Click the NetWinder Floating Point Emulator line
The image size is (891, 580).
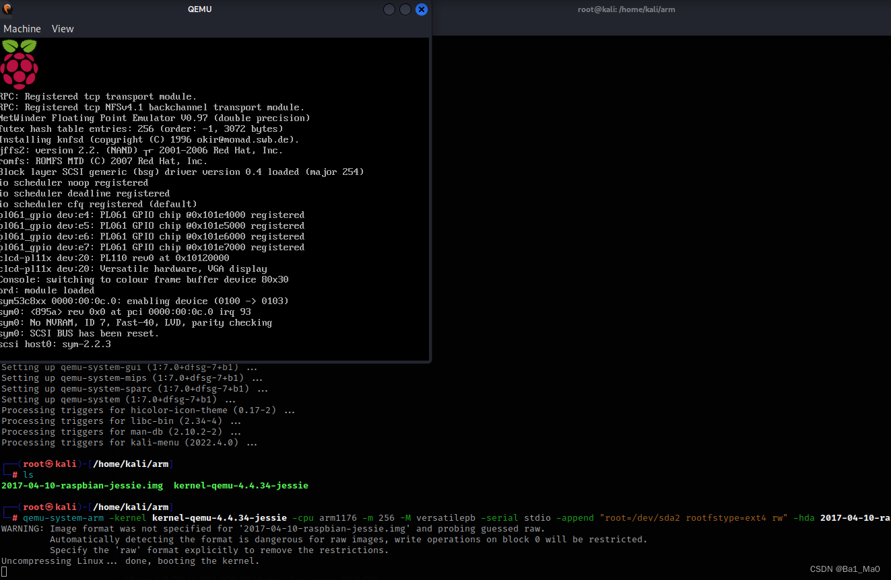click(x=155, y=118)
